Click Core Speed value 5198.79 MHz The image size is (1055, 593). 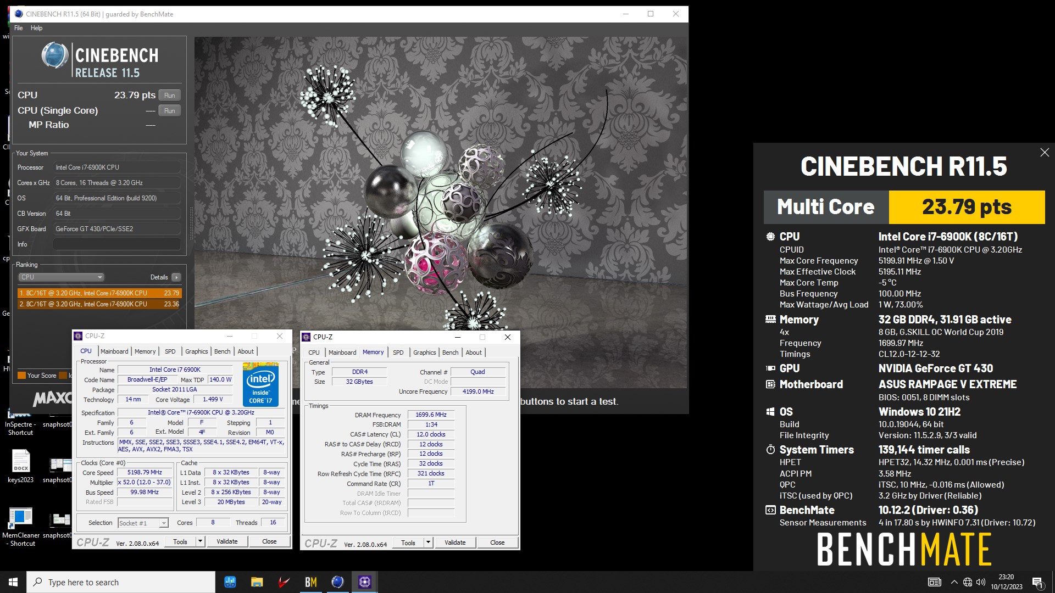(x=145, y=472)
